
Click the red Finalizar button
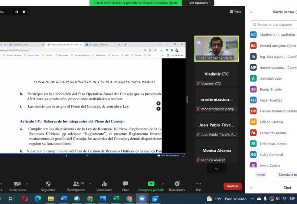tap(232, 186)
